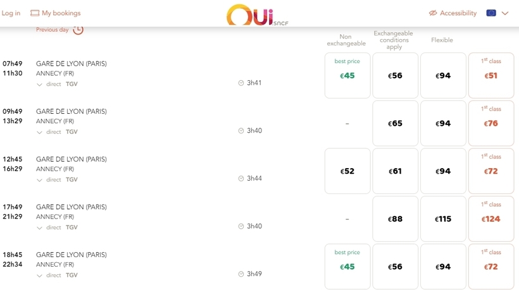Open Accessibility settings link
The image size is (519, 290).
(458, 13)
